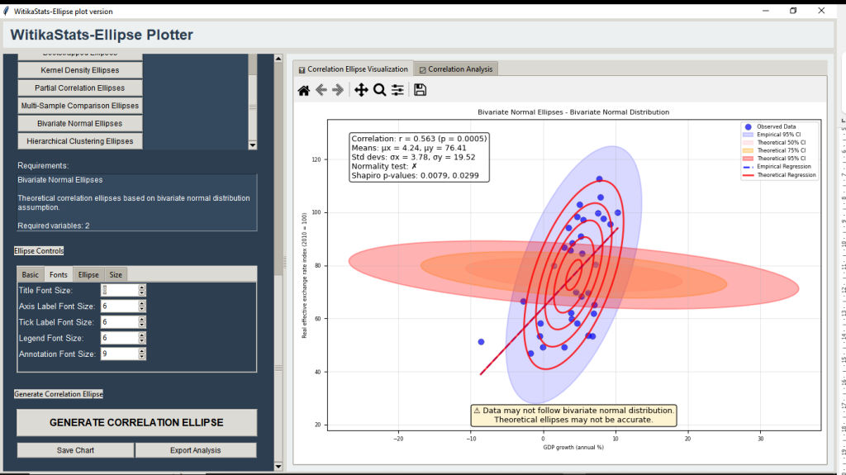
Task: Click the bivariate normal warning note
Action: [x=573, y=415]
